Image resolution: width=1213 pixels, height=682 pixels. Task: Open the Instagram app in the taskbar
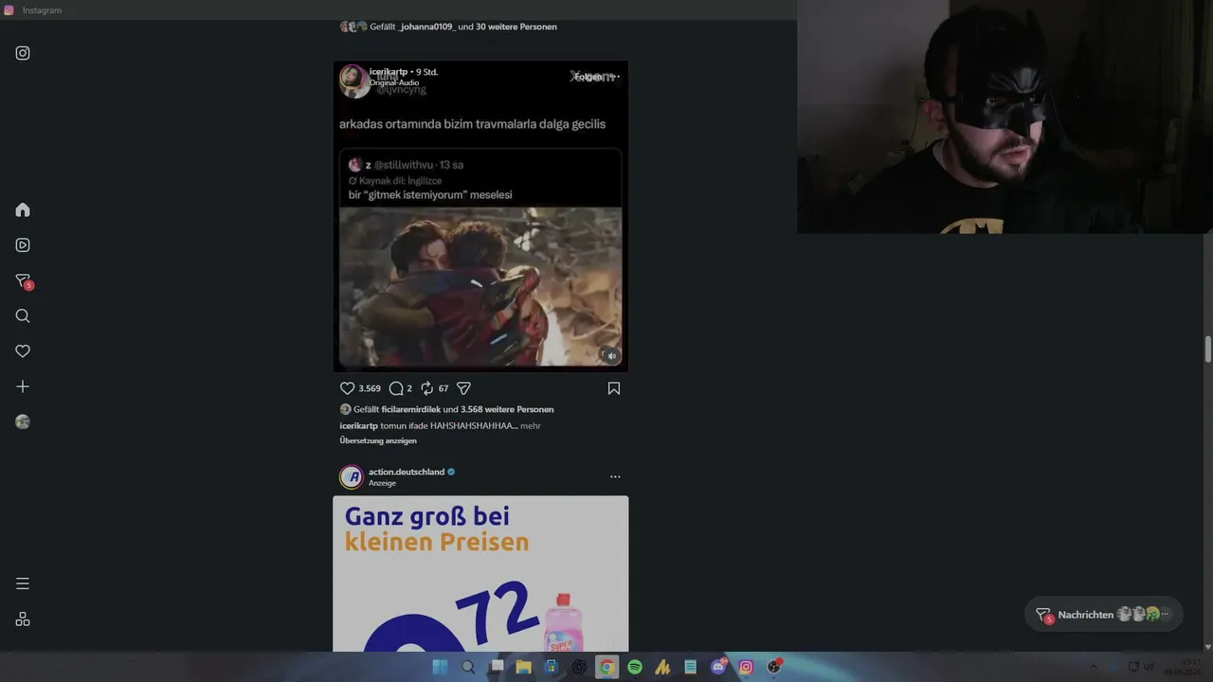(746, 667)
